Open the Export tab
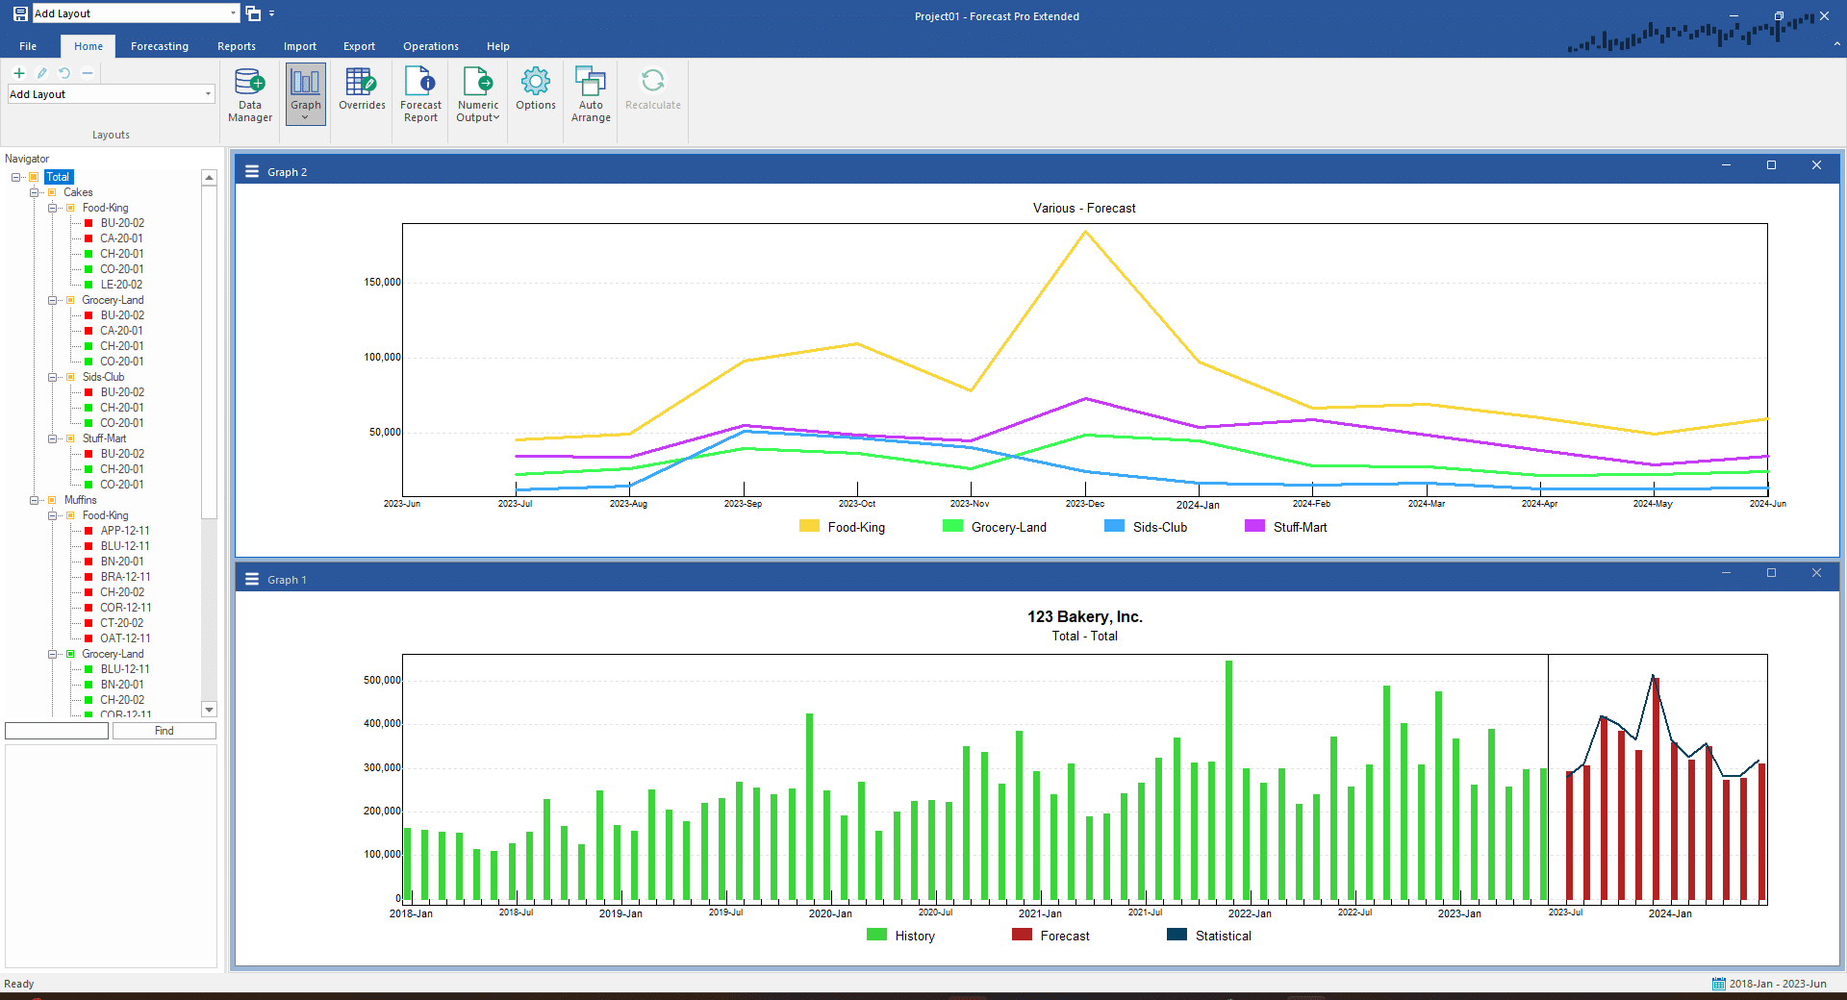Viewport: 1847px width, 1000px height. [x=359, y=46]
